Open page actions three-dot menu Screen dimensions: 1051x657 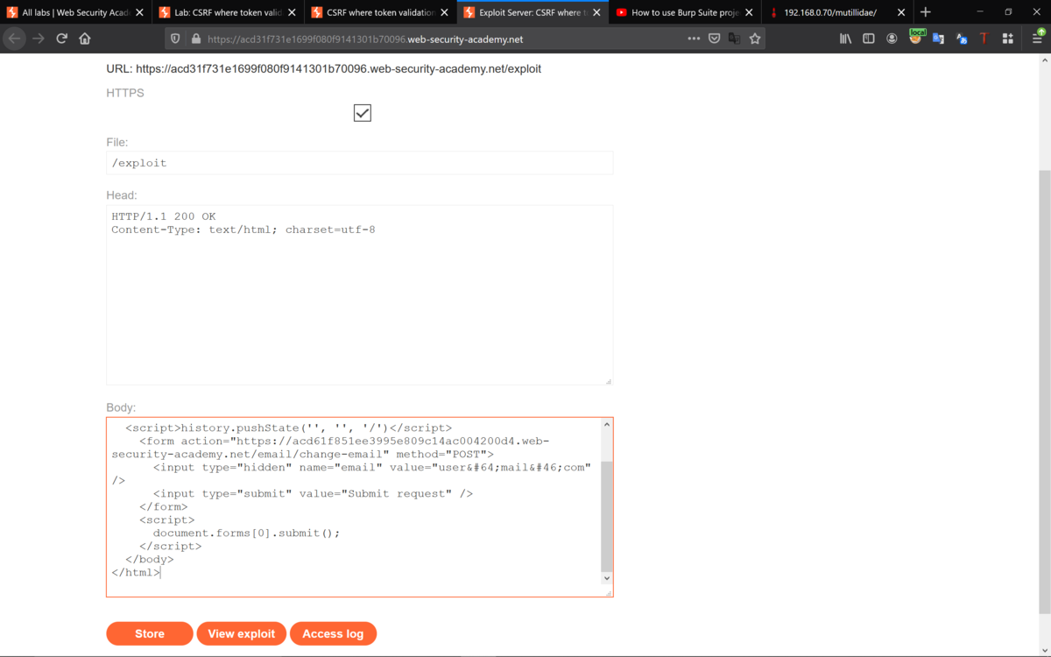pyautogui.click(x=694, y=39)
